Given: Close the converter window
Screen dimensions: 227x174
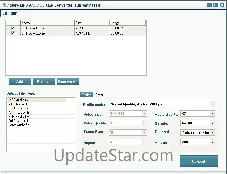Looking at the screenshot, I should coord(222,5).
